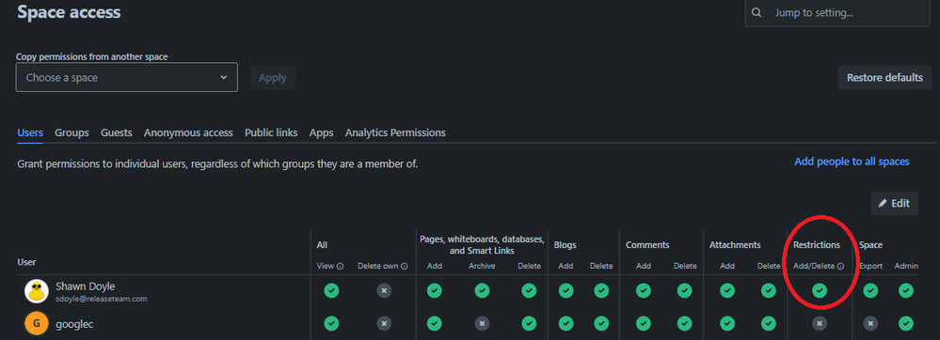
Task: Click the Restore defaults button
Action: (x=884, y=78)
